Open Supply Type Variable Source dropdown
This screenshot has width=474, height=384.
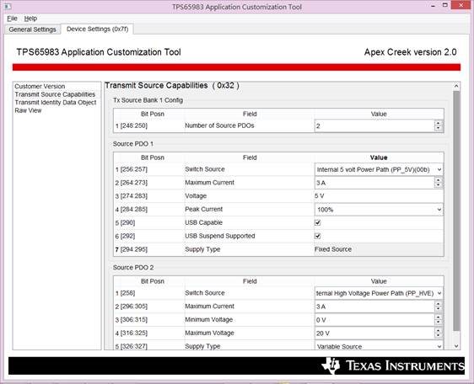[379, 346]
